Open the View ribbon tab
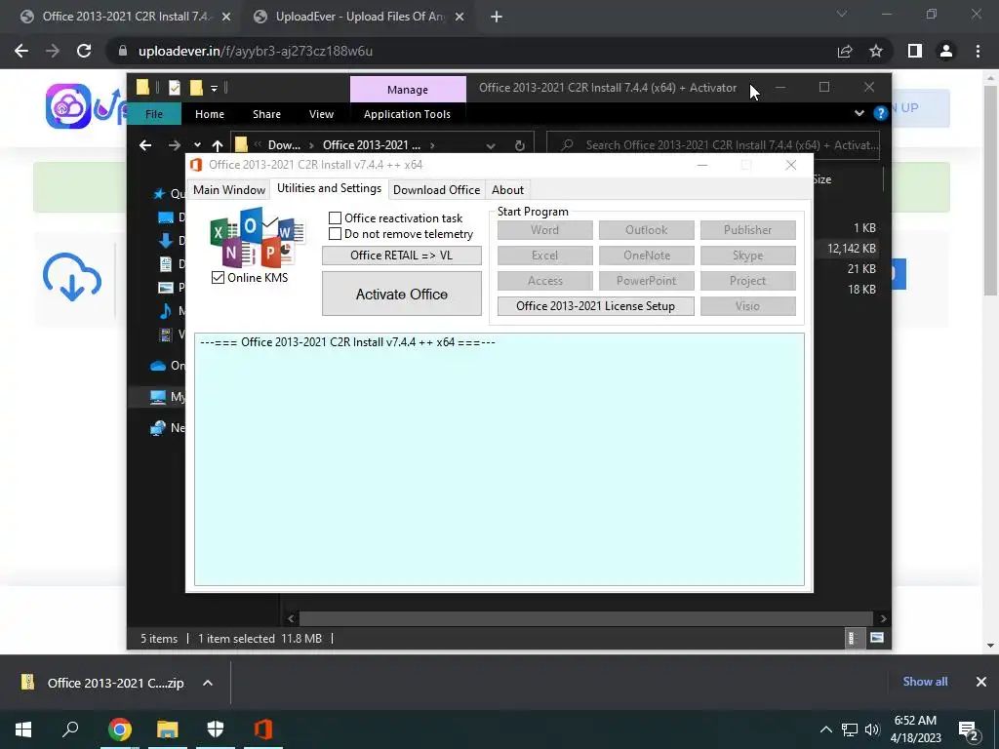Viewport: 999px width, 749px height. [321, 114]
